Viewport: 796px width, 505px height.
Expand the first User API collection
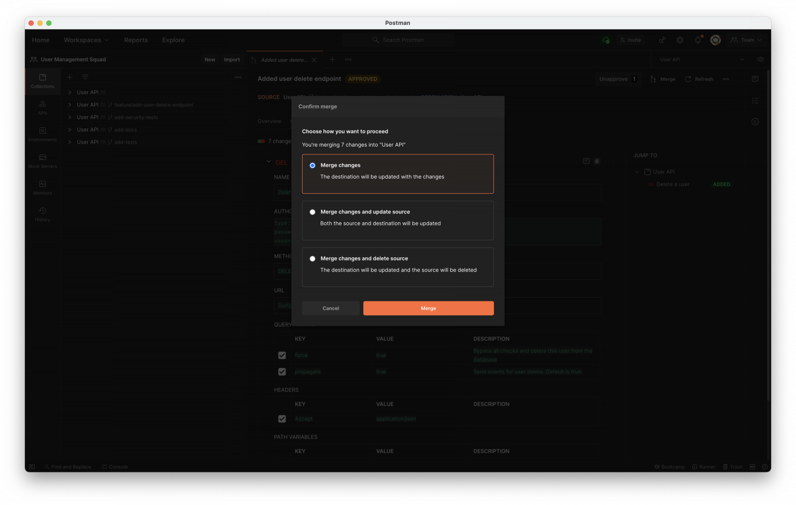point(69,92)
